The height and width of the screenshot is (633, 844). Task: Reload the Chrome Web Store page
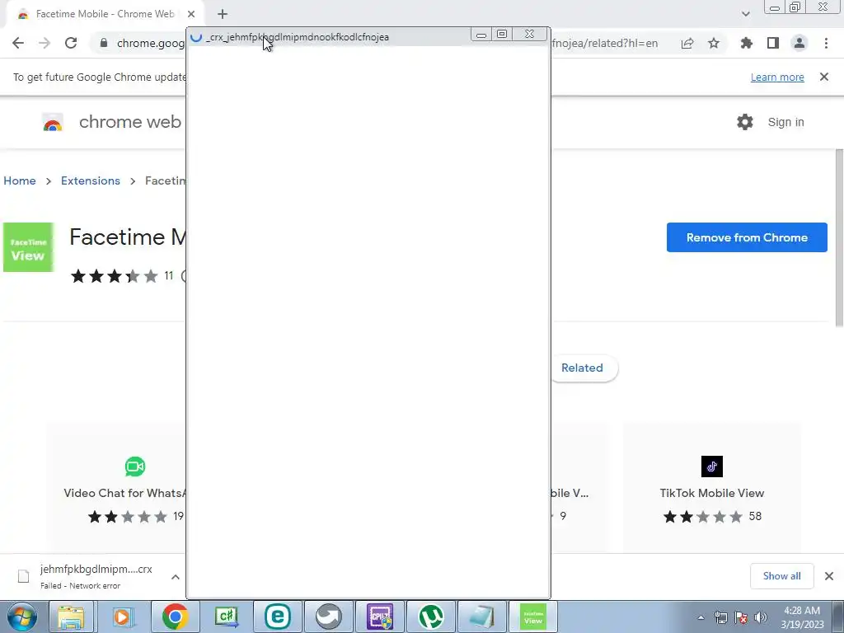[x=71, y=43]
